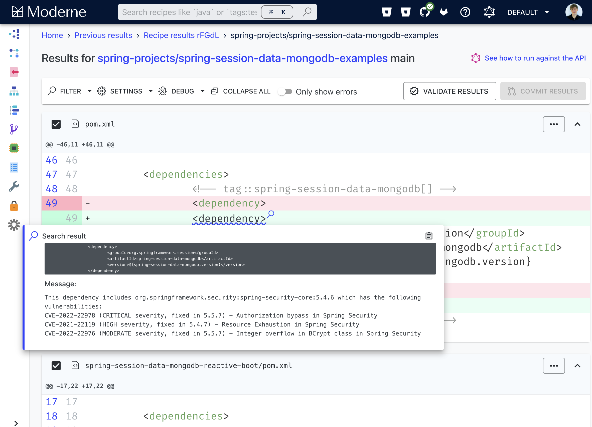Enable the Only show errors toggle
This screenshot has height=427, width=592.
(285, 91)
